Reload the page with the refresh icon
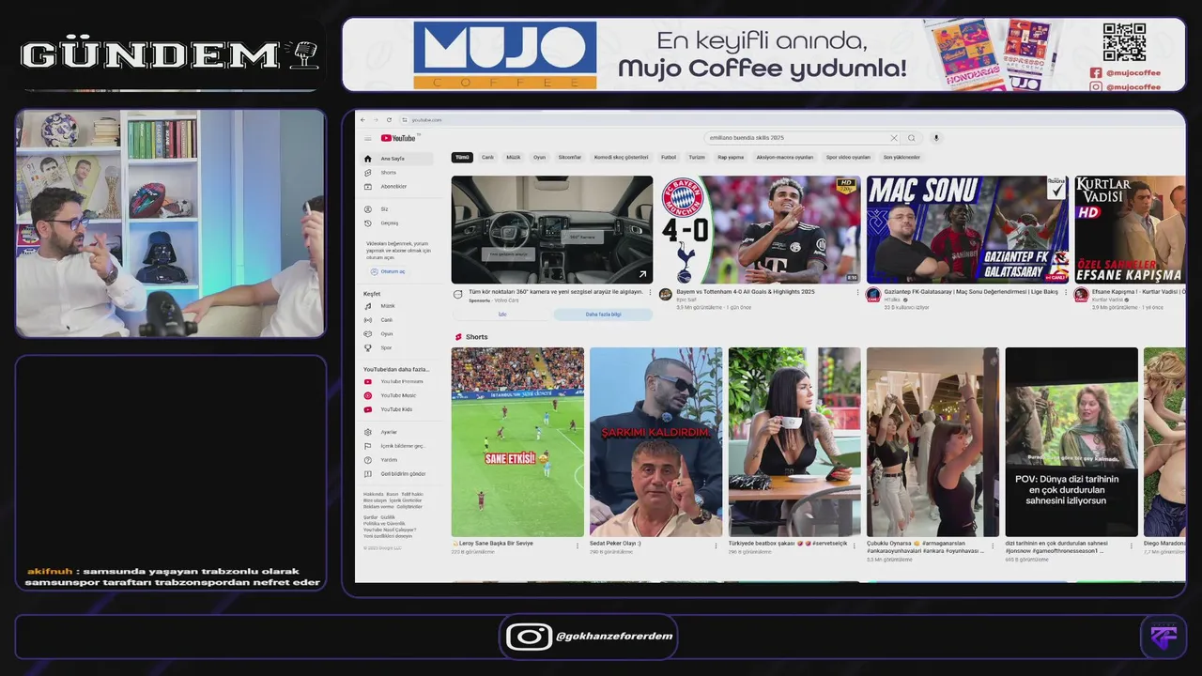 click(389, 120)
